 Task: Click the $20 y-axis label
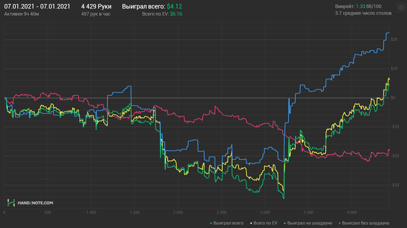tap(394, 40)
